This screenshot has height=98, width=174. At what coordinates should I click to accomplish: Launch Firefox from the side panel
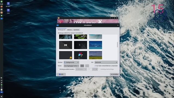[x=1, y=7]
